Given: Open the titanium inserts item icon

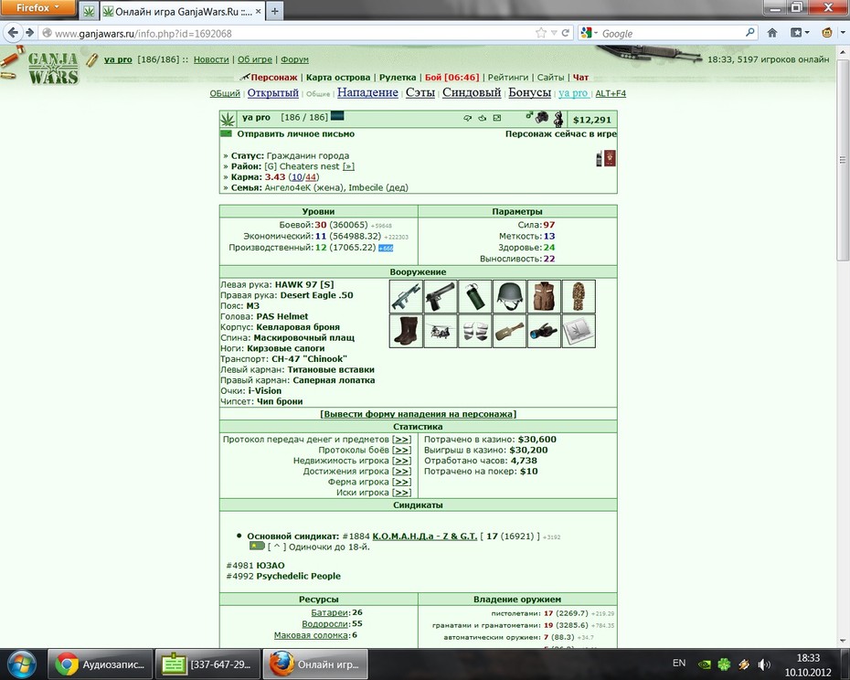Looking at the screenshot, I should [x=475, y=331].
